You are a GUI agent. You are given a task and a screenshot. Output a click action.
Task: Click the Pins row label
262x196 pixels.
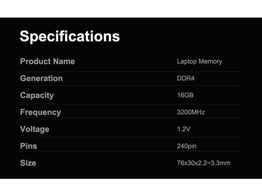tap(28, 146)
